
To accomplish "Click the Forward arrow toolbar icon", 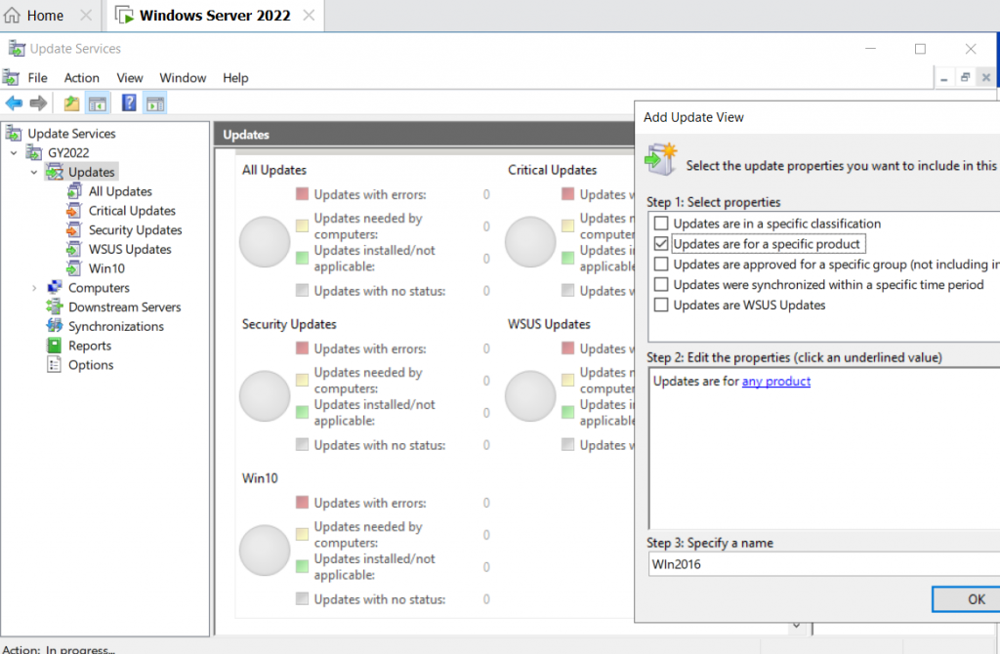I will click(39, 102).
